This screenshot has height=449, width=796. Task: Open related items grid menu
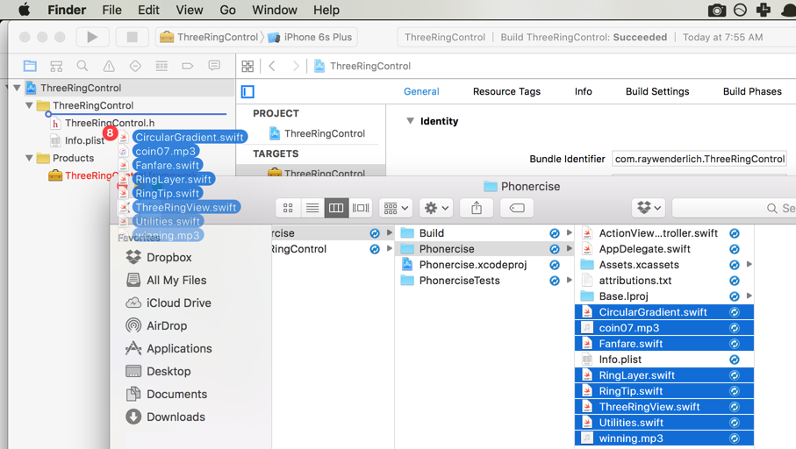click(247, 66)
